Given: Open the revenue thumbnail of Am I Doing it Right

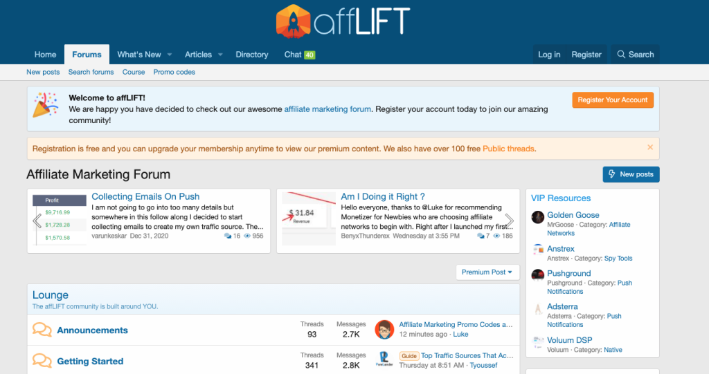Looking at the screenshot, I should point(308,218).
